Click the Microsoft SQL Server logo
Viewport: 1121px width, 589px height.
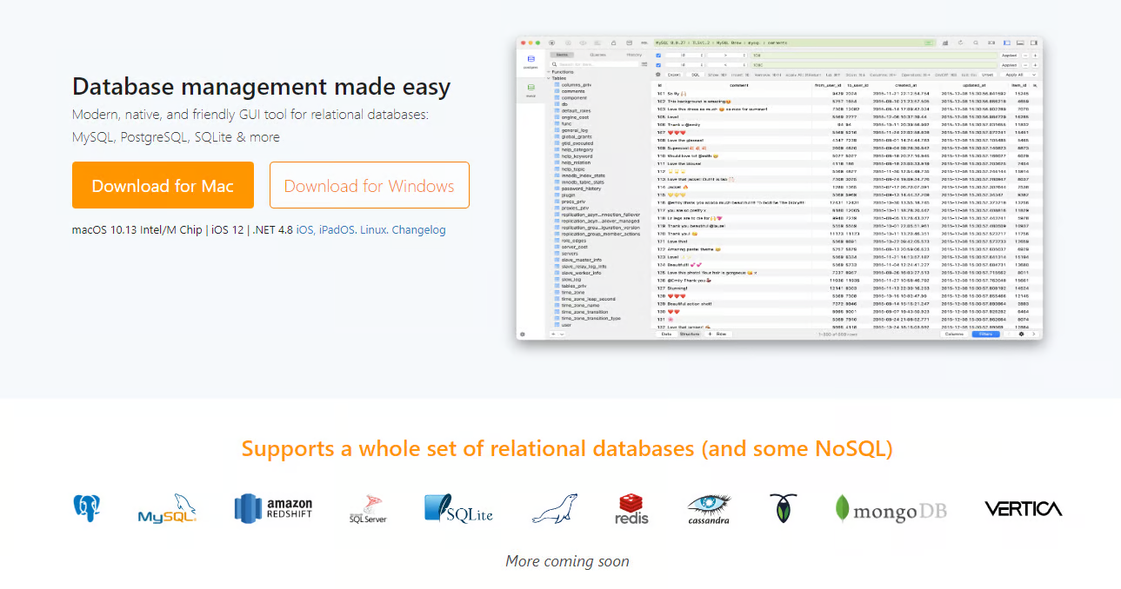coord(368,509)
